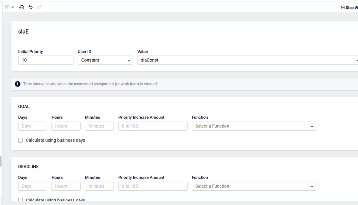Image resolution: width=358 pixels, height=205 pixels.
Task: Expand the DEADLINE Select a Function dropdown
Action: click(253, 186)
